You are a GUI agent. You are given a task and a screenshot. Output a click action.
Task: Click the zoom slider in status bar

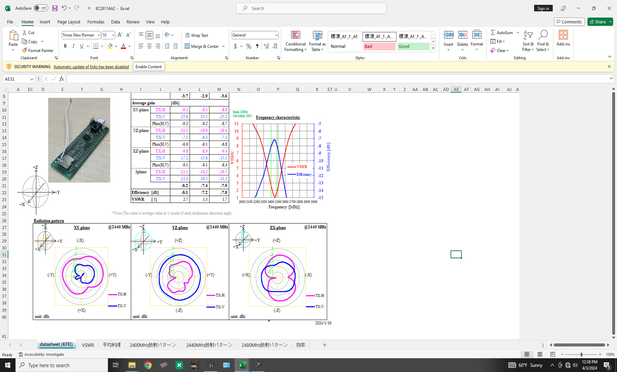[581, 355]
